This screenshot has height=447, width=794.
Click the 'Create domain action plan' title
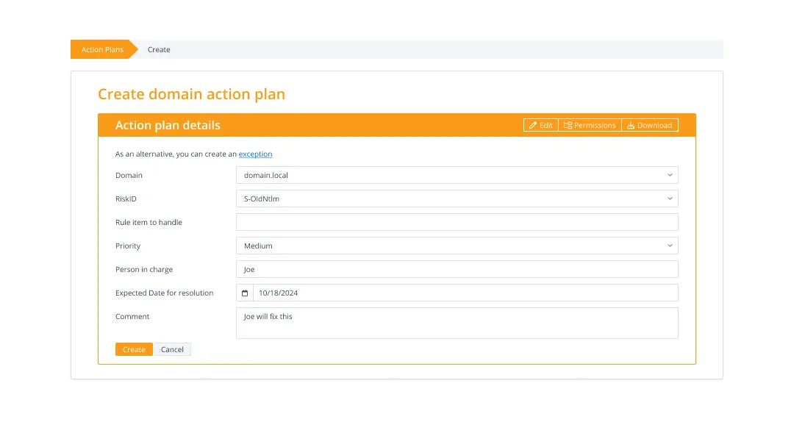[x=191, y=94]
